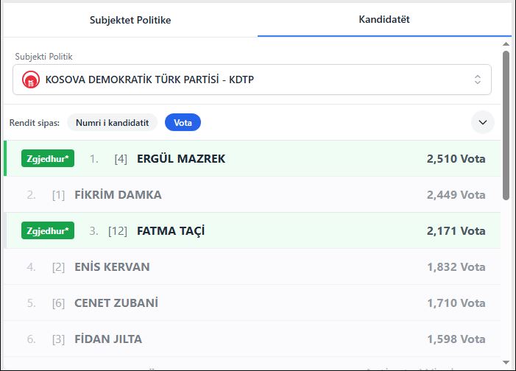This screenshot has width=516, height=371.
Task: Sort by Numri i kandidatit
Action: [112, 123]
